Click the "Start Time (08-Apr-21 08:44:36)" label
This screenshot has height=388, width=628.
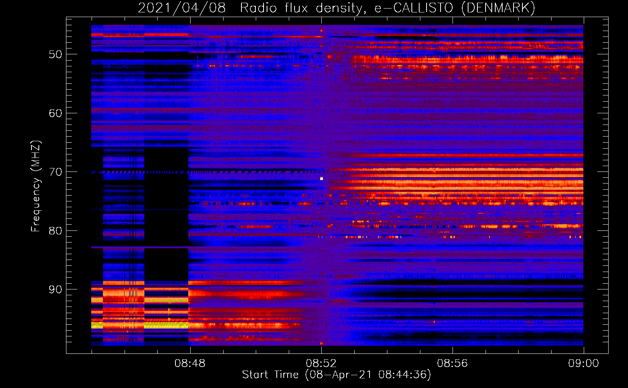click(337, 375)
